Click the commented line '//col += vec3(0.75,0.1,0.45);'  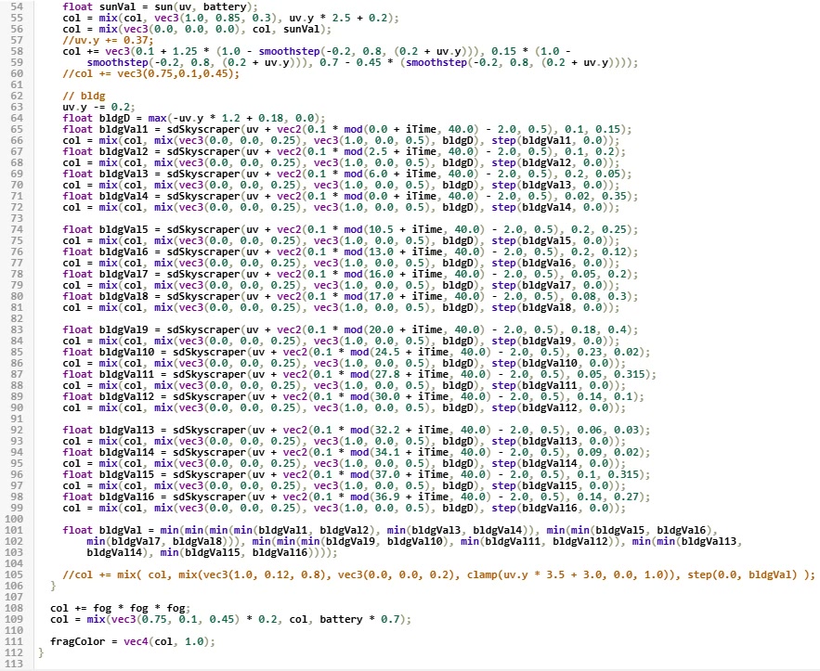click(151, 73)
